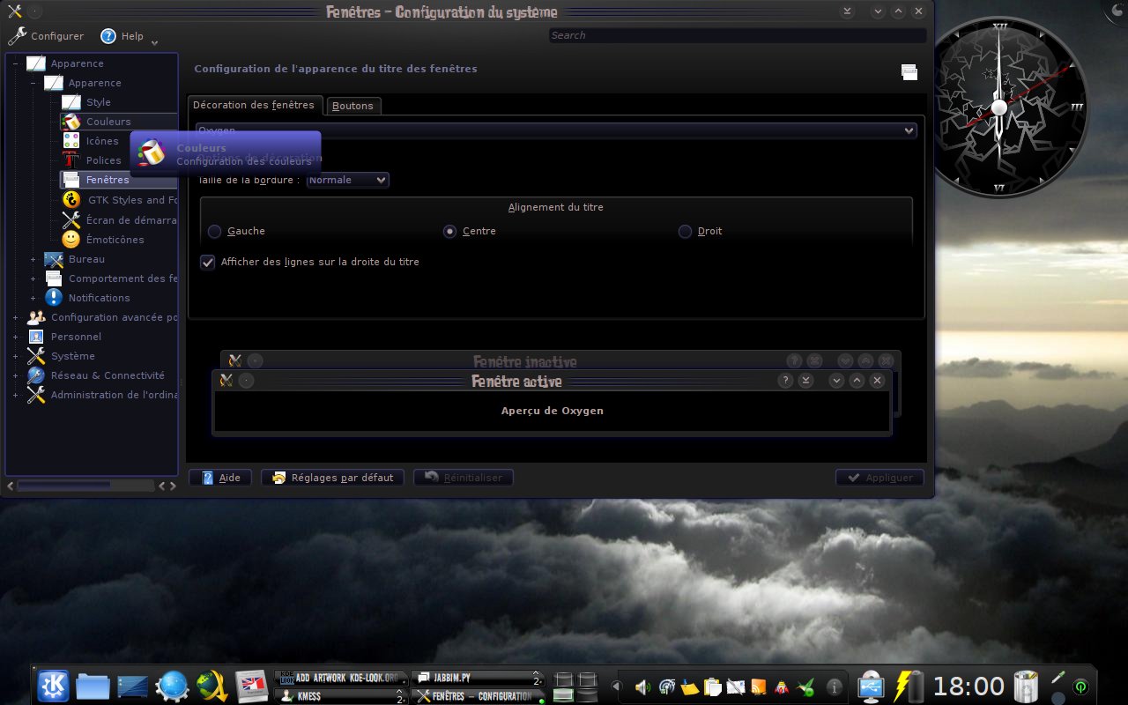
Task: Open Écran de démarrage tools icon
Action: click(71, 219)
